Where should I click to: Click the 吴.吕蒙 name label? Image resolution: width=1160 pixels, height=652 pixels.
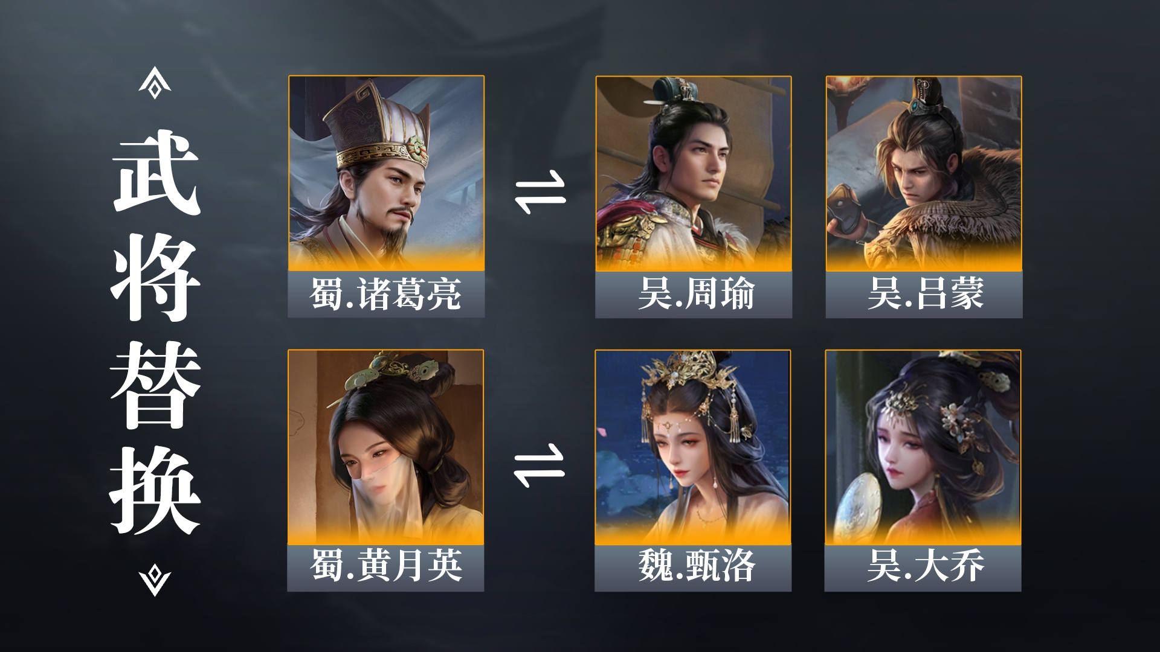click(924, 295)
